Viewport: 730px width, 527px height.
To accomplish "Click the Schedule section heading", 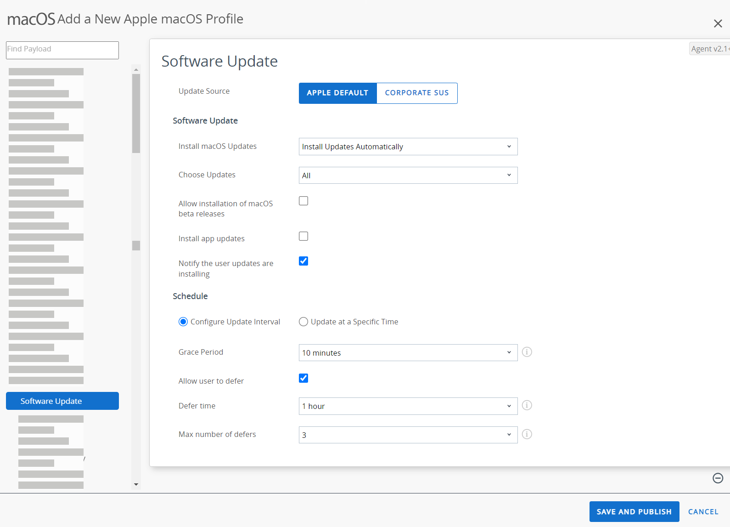I will tap(190, 296).
